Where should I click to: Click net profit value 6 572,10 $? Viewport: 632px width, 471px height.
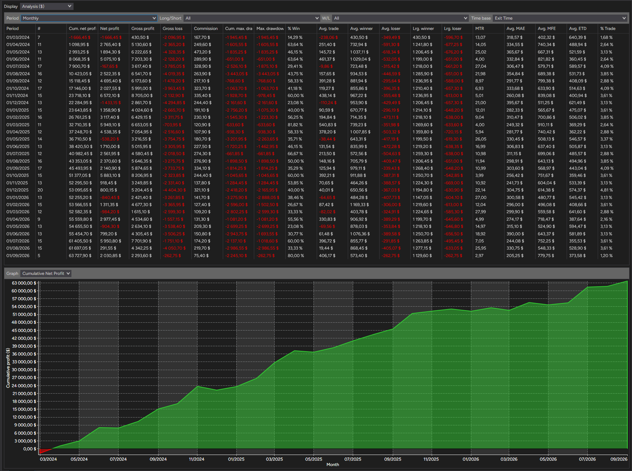110,96
